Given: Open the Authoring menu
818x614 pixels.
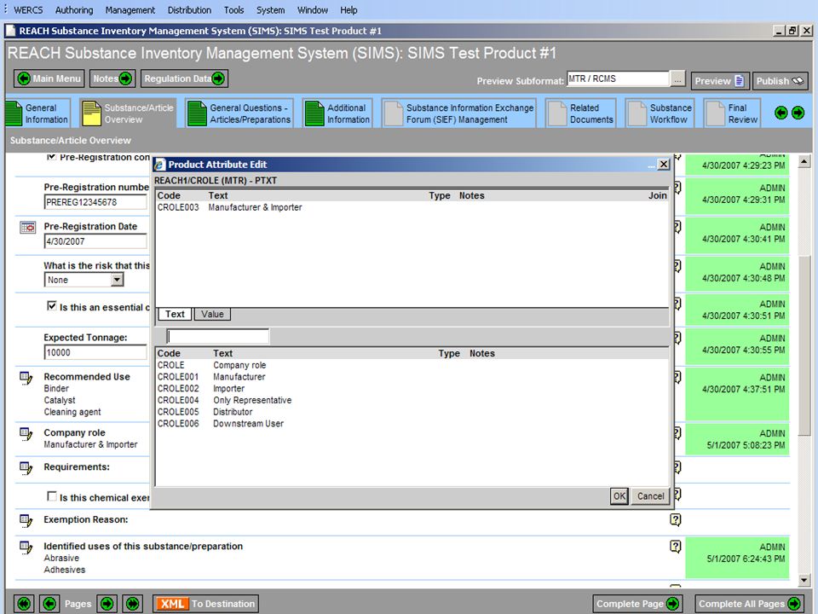Looking at the screenshot, I should (x=74, y=10).
